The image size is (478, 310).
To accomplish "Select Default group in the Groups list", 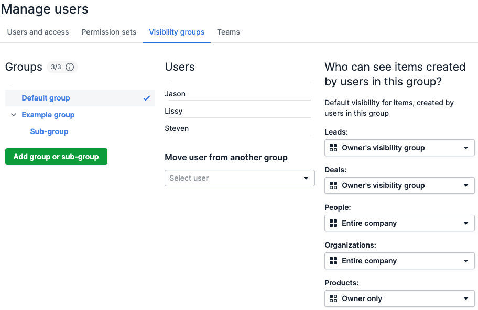I will pos(45,97).
